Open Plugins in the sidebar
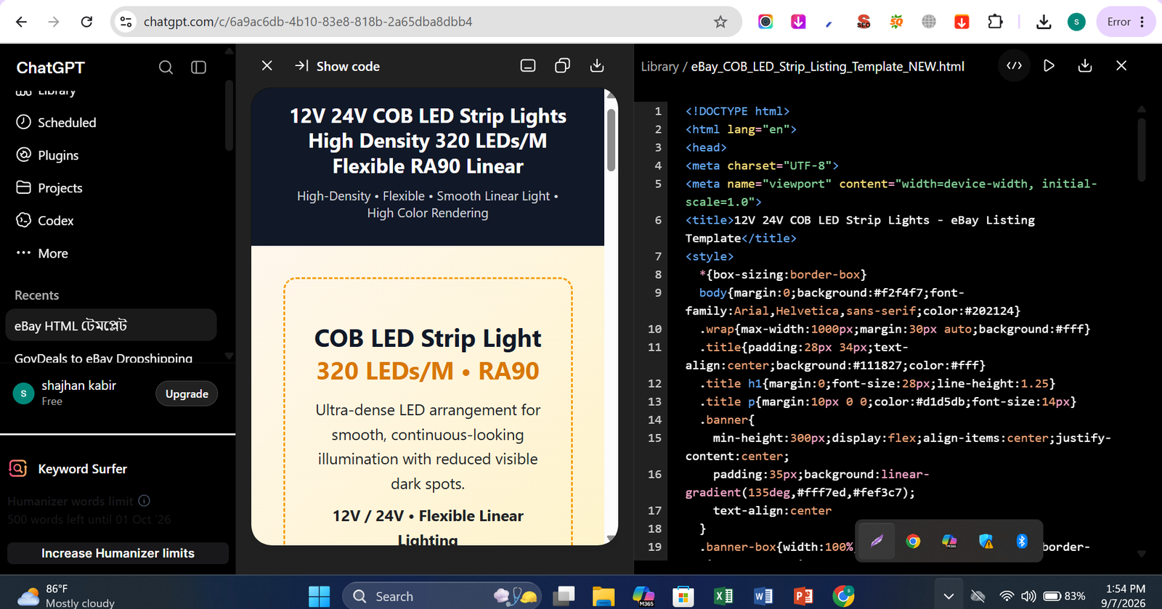This screenshot has height=609, width=1162. 47,155
